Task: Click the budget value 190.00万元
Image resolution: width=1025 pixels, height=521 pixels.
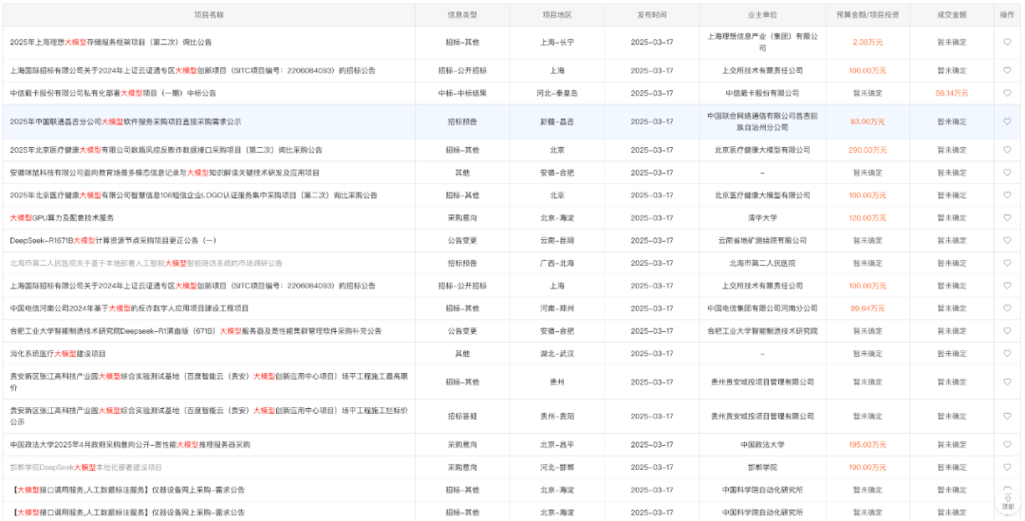Action: click(867, 468)
